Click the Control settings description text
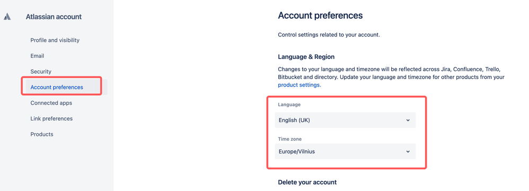Viewport: 529px width, 191px height. (329, 35)
